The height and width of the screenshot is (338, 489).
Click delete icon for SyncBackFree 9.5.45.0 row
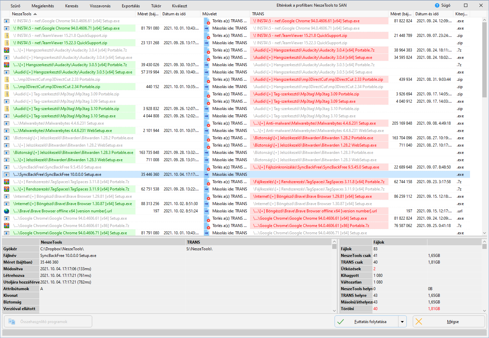207,167
